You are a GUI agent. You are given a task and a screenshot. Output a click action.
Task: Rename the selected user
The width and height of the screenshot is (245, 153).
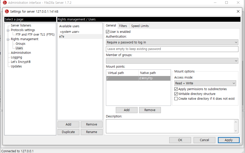click(x=91, y=132)
